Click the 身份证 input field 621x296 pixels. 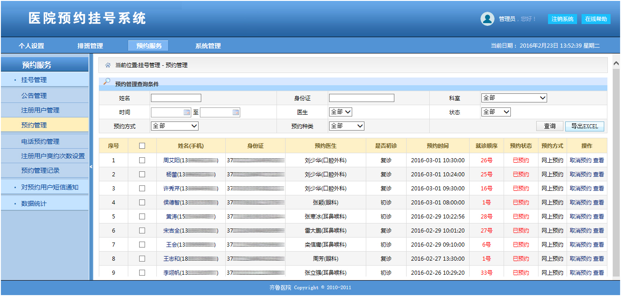pyautogui.click(x=362, y=98)
